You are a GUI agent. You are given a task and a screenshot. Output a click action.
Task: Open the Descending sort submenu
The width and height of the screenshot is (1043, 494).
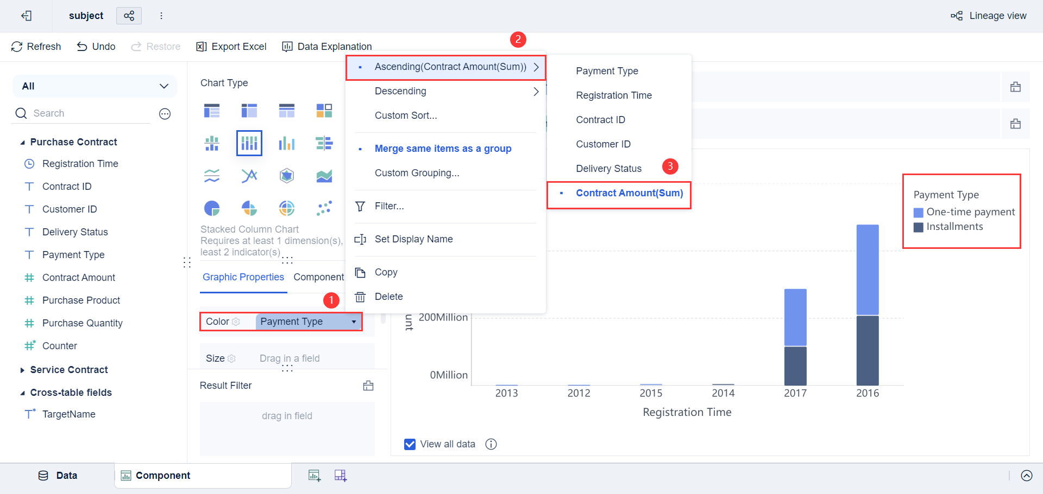tap(445, 91)
